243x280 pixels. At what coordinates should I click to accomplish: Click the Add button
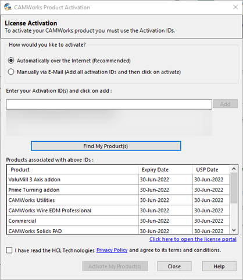[x=226, y=104]
